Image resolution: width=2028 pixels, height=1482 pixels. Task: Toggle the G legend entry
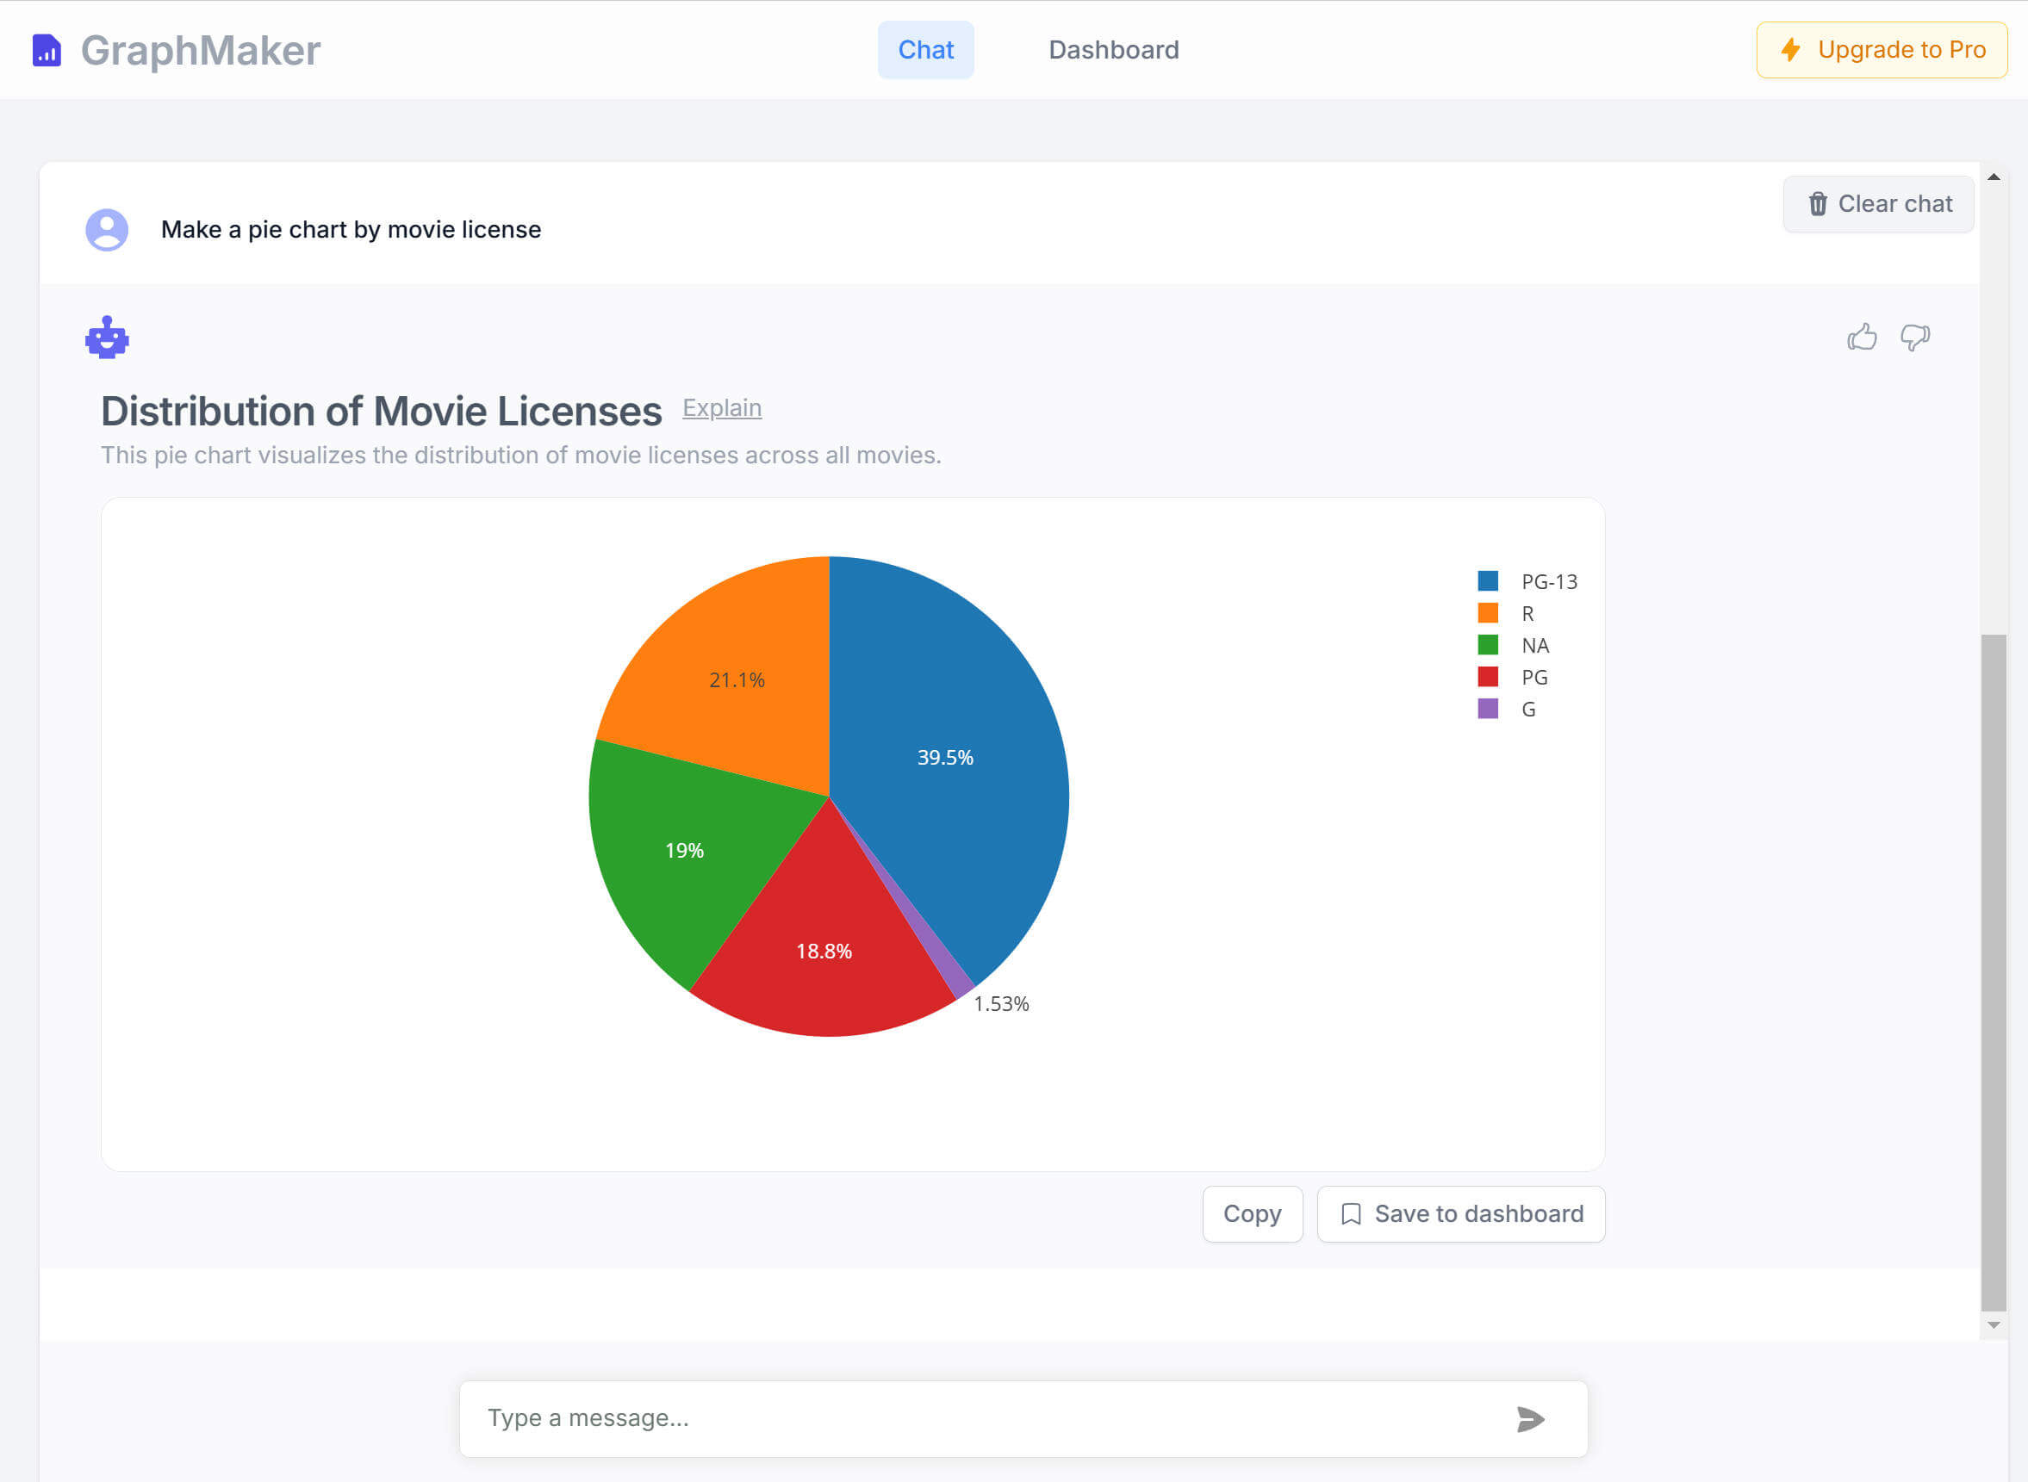click(x=1527, y=709)
